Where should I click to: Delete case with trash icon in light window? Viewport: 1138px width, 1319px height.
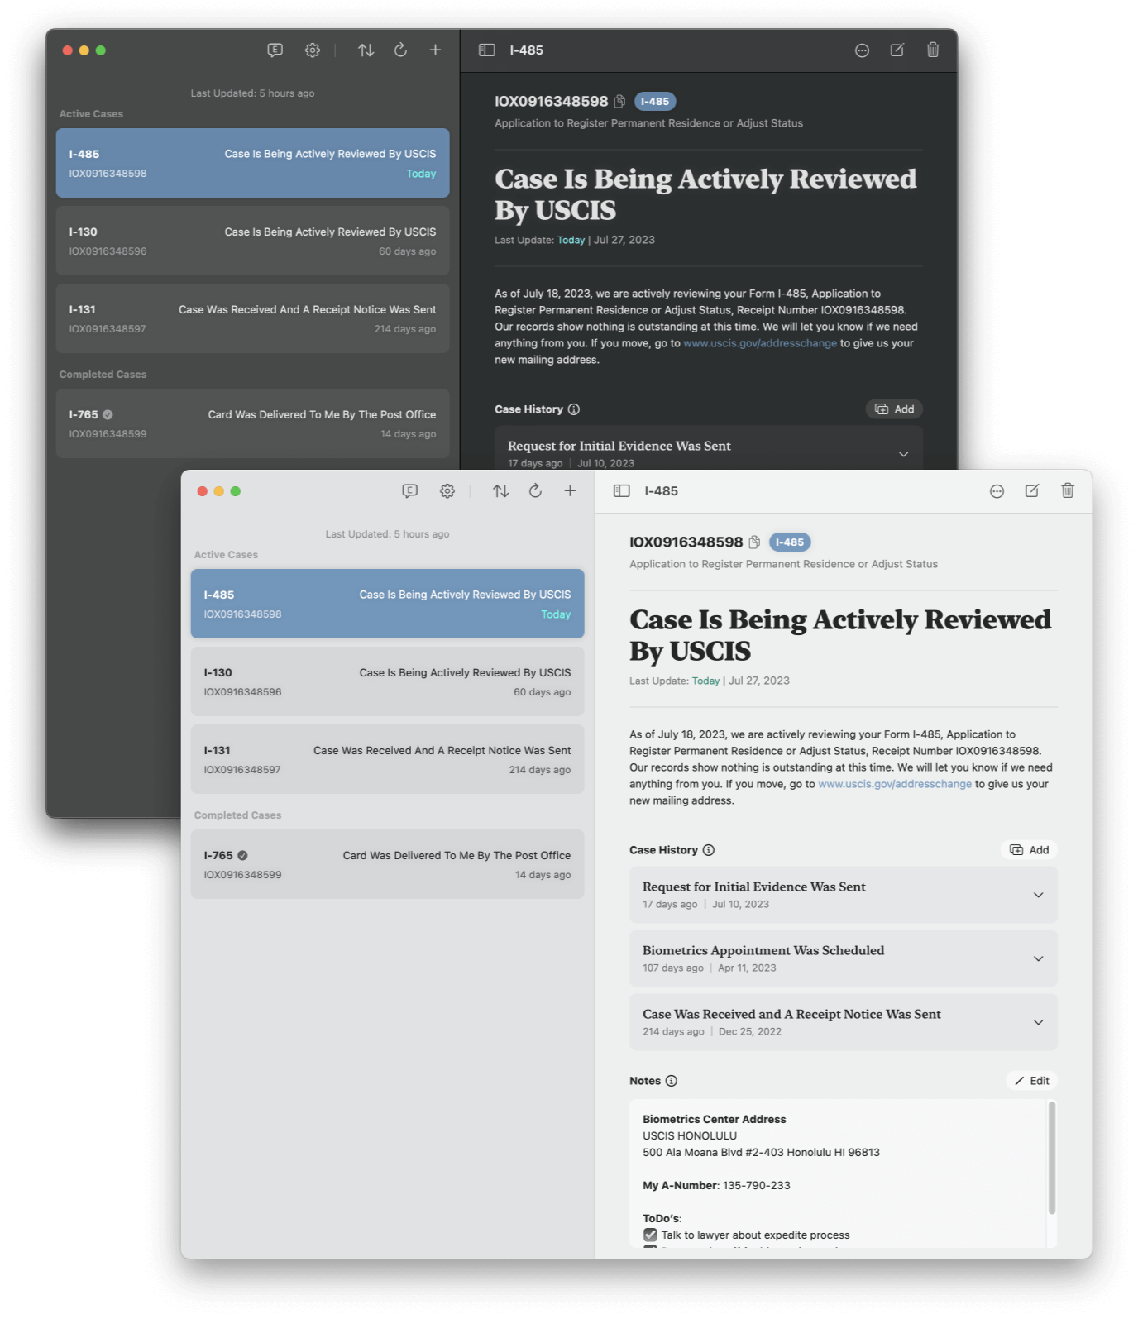(x=1068, y=491)
